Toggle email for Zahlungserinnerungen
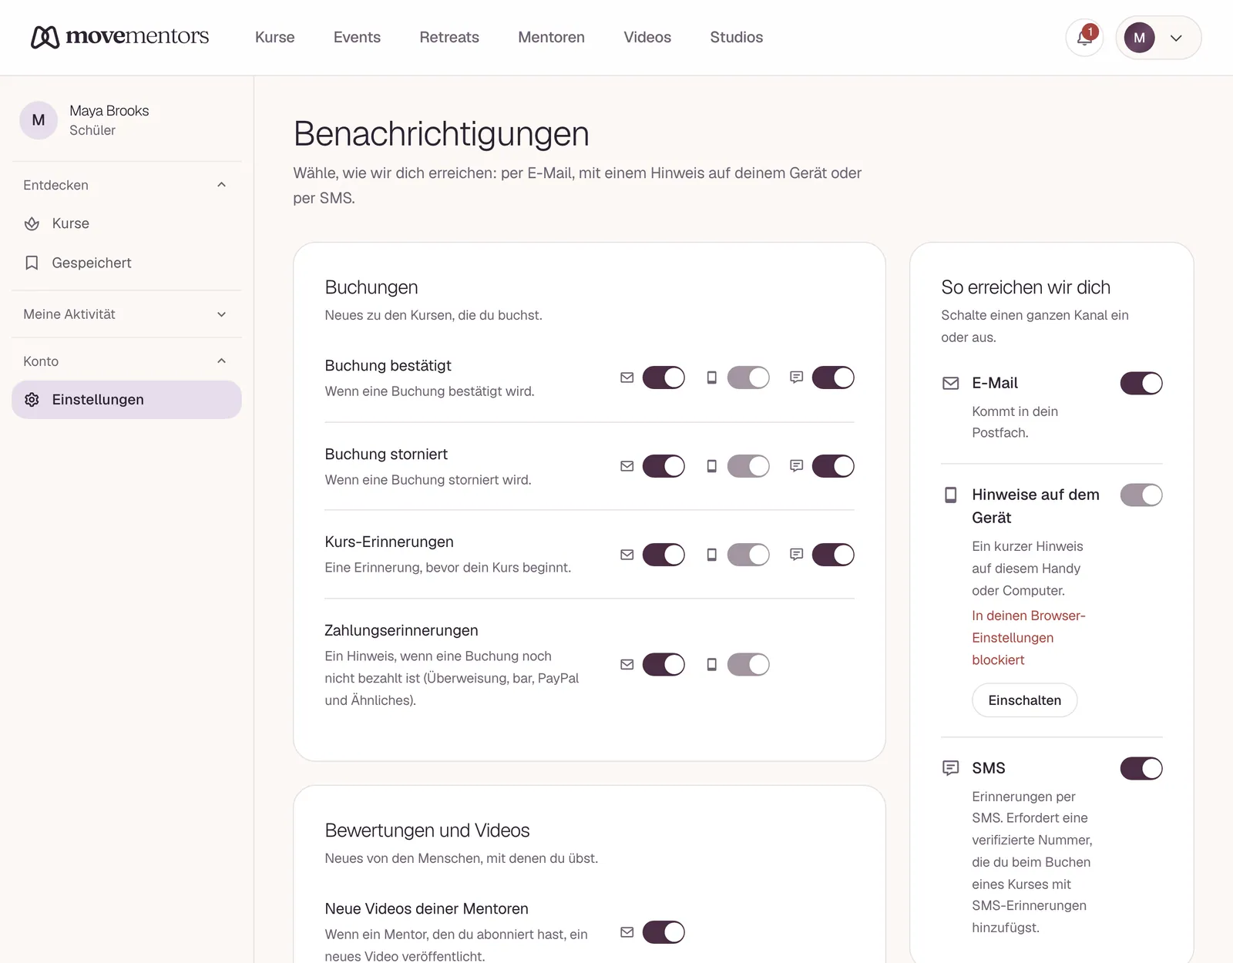 (664, 664)
